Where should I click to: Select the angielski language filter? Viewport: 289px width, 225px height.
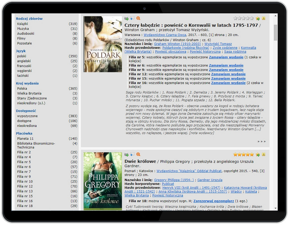24,61
